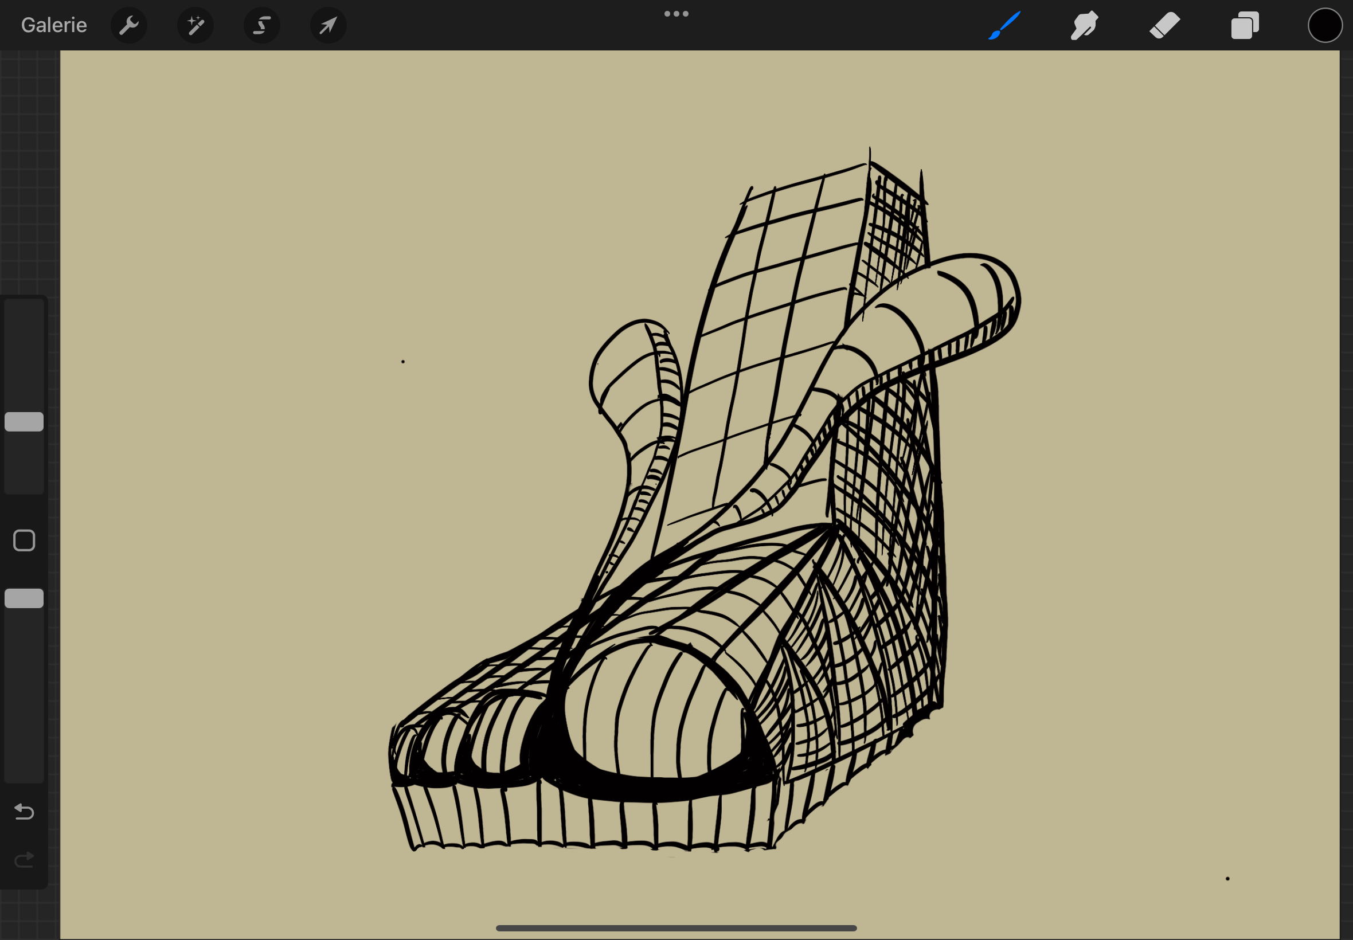Open the Layers panel
The image size is (1353, 940).
coord(1245,25)
